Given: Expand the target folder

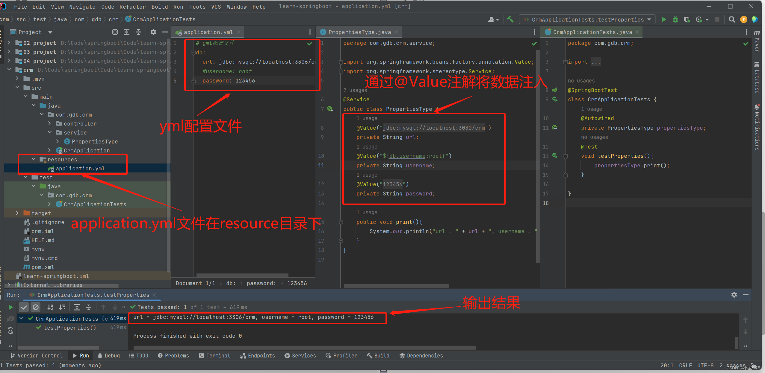Looking at the screenshot, I should point(17,213).
